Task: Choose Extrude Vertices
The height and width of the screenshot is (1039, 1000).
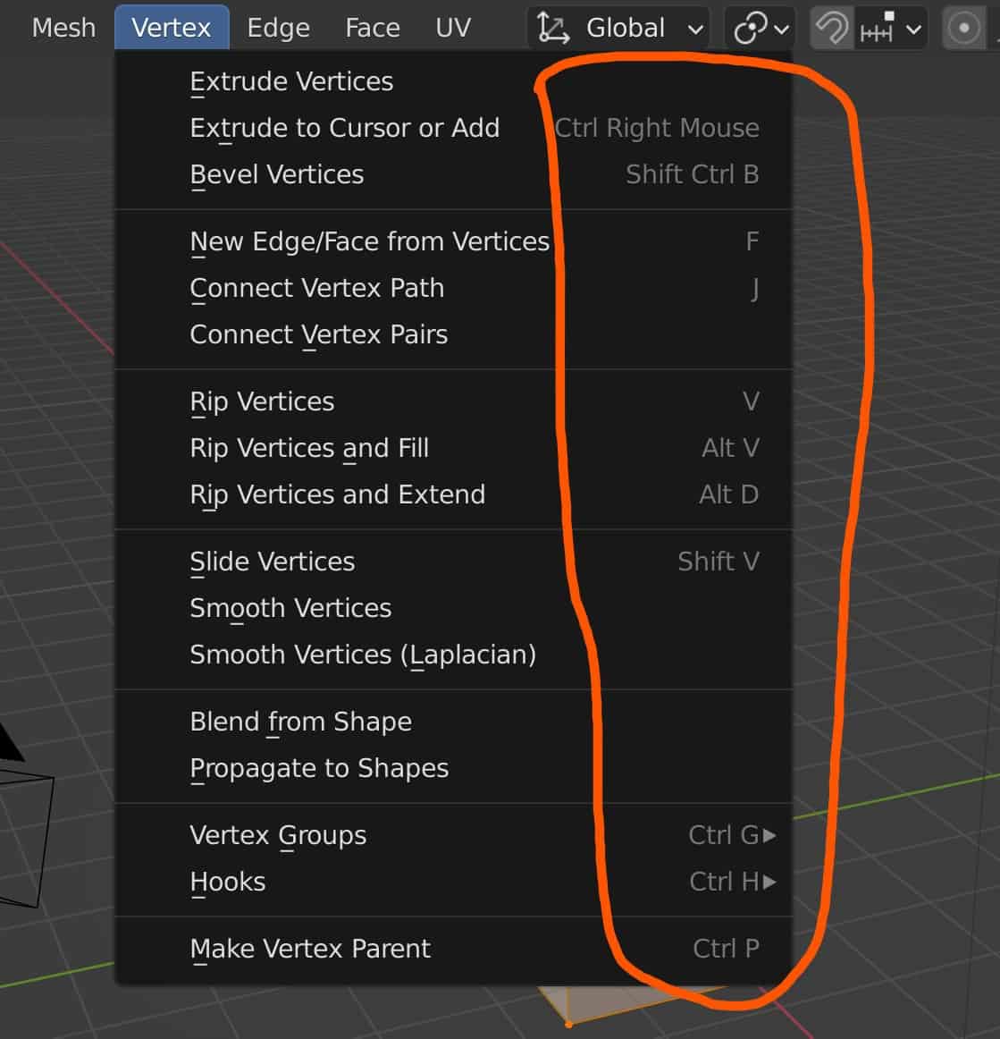Action: (291, 81)
